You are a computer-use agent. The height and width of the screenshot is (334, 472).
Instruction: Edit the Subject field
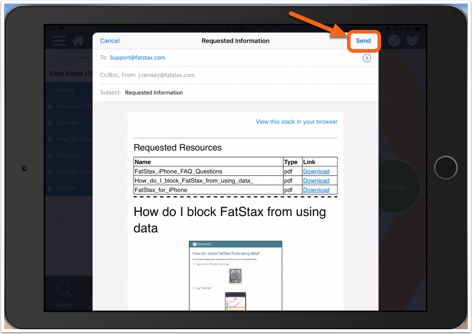(x=235, y=93)
